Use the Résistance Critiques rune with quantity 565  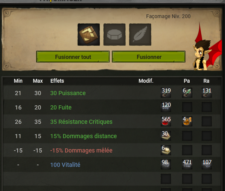[x=166, y=121]
